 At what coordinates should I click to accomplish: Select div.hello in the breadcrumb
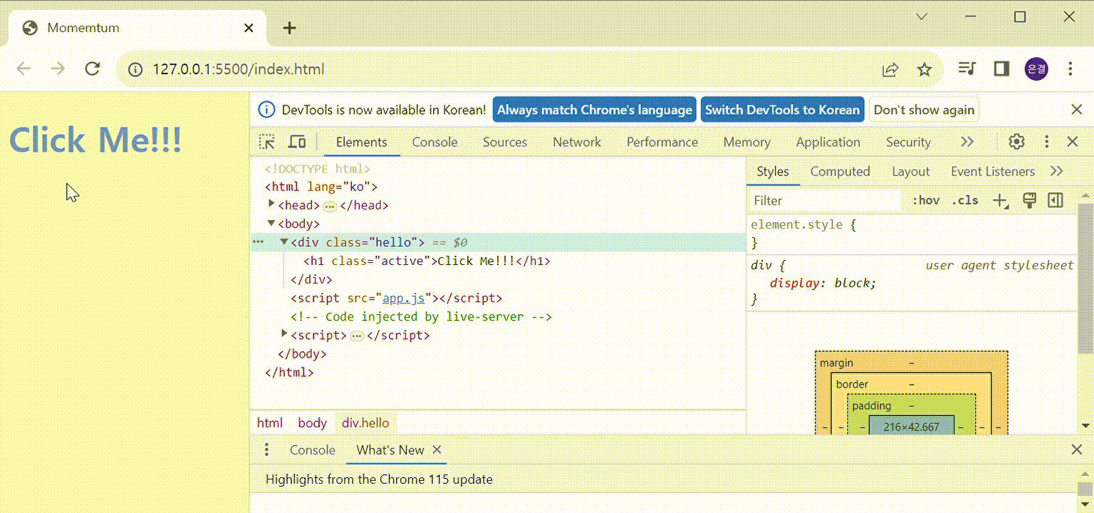[365, 423]
